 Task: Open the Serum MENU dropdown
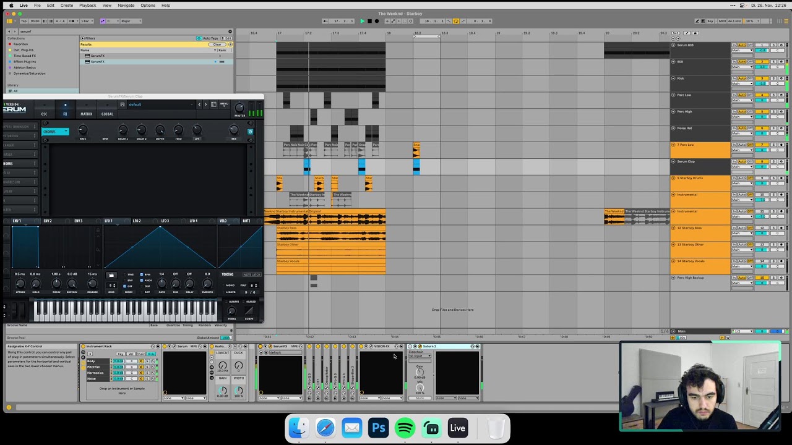[x=225, y=104]
